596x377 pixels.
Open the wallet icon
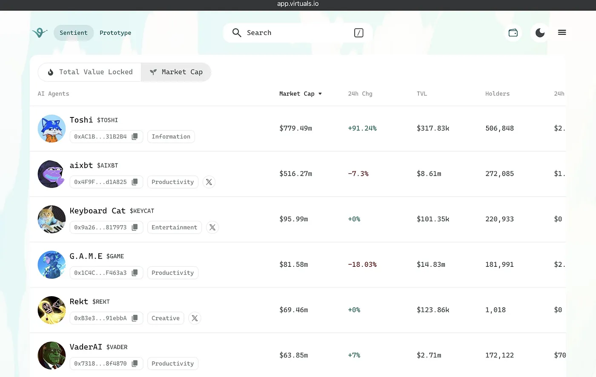(x=513, y=33)
